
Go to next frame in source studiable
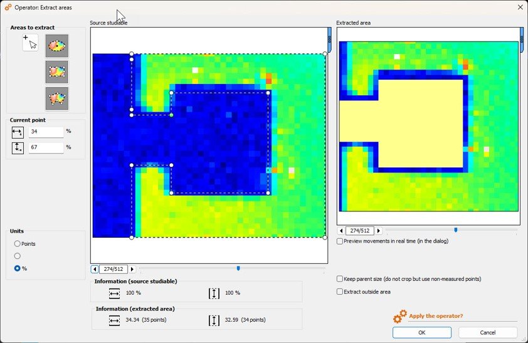tap(132, 269)
